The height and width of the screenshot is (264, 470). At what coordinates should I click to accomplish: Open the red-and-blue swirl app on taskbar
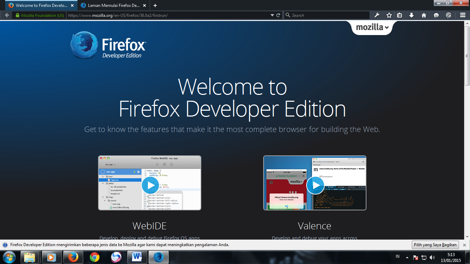[x=116, y=257]
